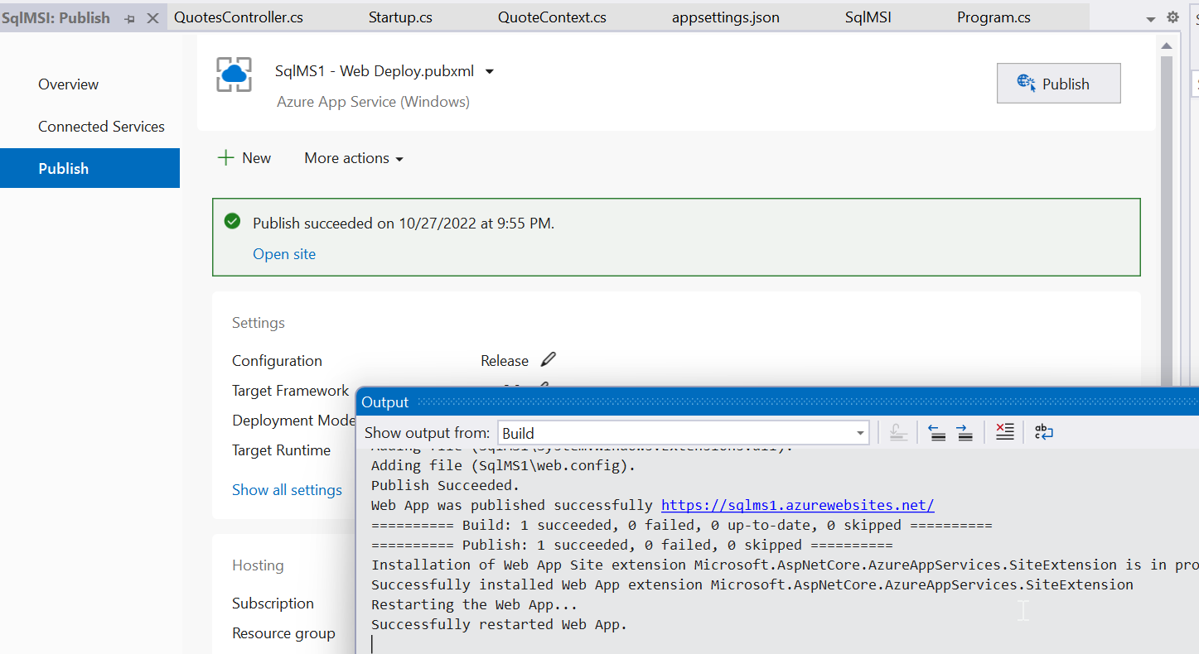Click the Clear All icon in Output toolbar

pos(1004,432)
